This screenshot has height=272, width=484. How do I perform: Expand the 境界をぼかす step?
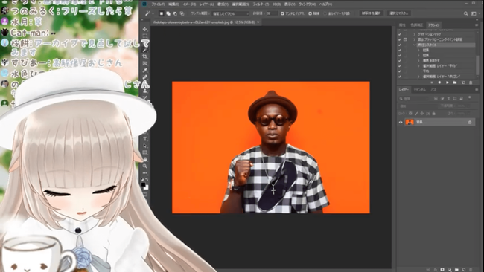pyautogui.click(x=419, y=61)
